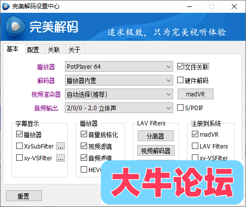This screenshot has width=246, height=207.
Task: Open the 音频输出 dropdown
Action: click(119, 108)
